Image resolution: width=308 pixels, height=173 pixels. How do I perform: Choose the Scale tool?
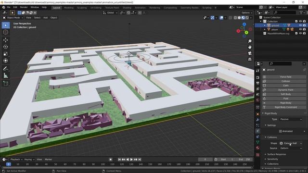[x=6, y=54]
